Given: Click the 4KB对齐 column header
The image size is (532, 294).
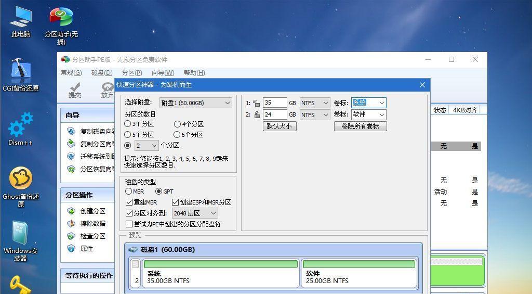Looking at the screenshot, I should (465, 110).
